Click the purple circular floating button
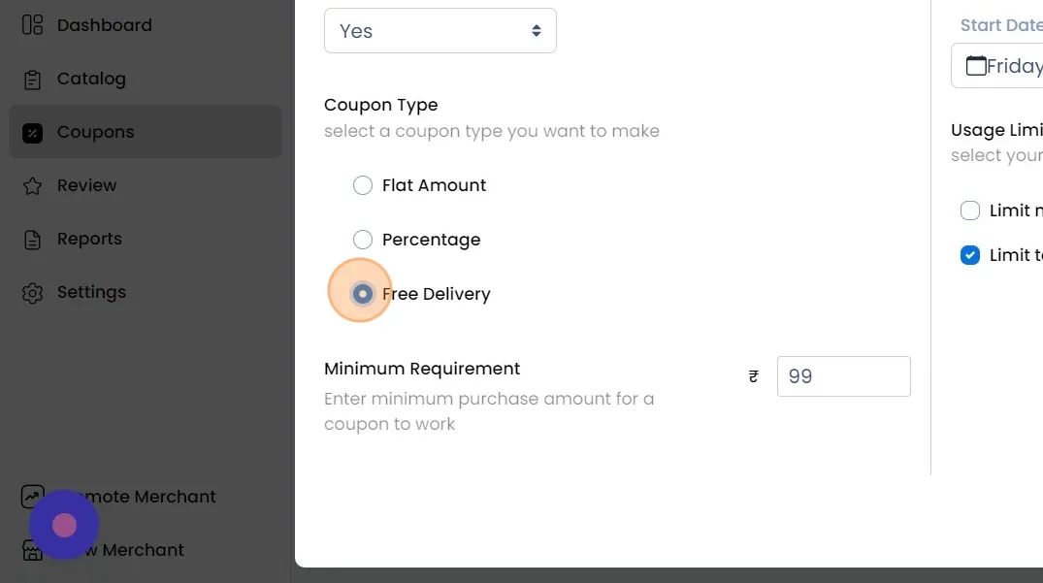 pos(64,525)
